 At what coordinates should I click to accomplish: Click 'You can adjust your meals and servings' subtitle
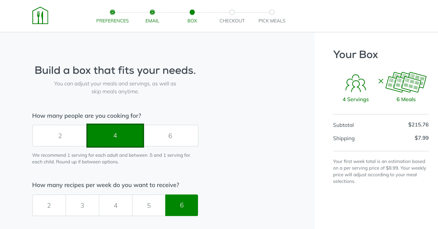pyautogui.click(x=115, y=87)
